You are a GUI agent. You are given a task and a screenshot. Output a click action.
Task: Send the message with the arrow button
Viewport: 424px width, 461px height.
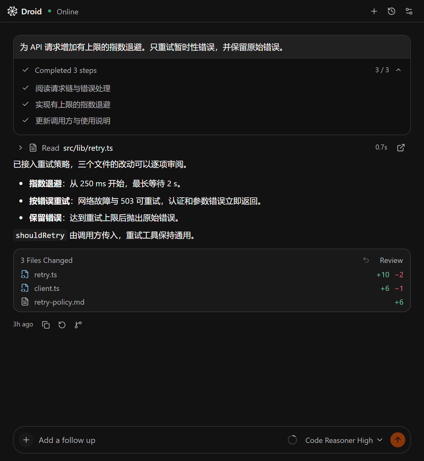point(398,440)
